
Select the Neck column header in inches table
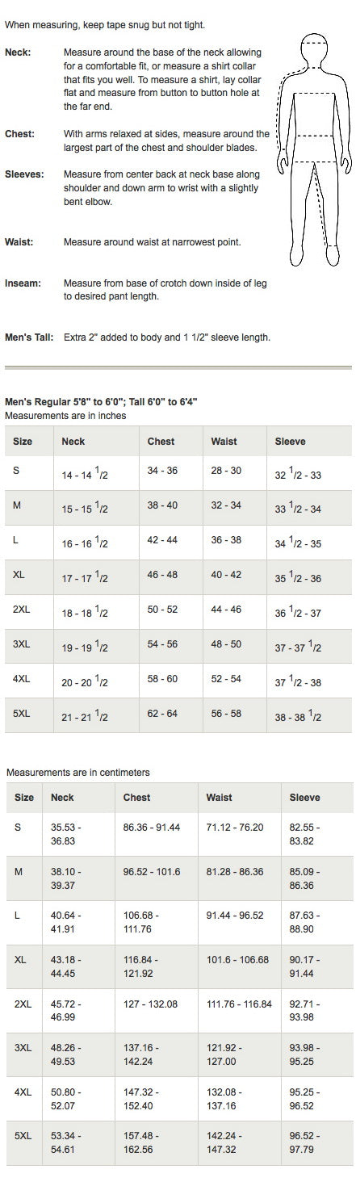click(x=73, y=442)
